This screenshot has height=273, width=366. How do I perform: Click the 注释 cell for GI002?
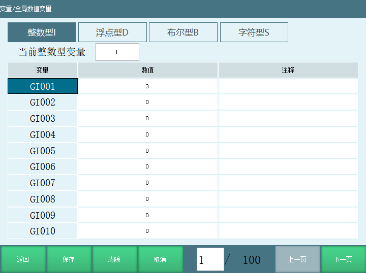288,103
